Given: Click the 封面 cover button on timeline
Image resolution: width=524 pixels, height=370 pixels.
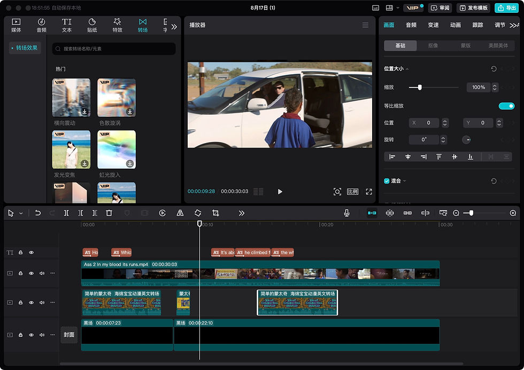Looking at the screenshot, I should pyautogui.click(x=69, y=335).
